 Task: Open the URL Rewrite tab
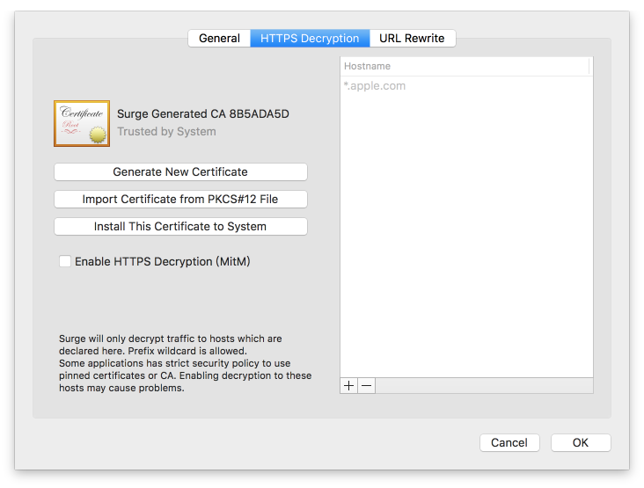tap(412, 38)
